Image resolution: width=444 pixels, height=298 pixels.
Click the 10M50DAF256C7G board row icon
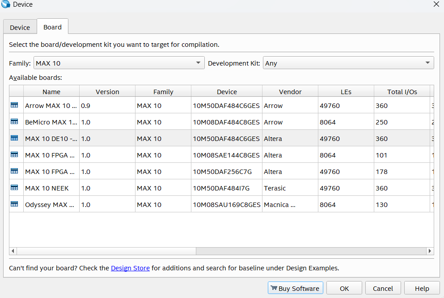click(x=14, y=171)
